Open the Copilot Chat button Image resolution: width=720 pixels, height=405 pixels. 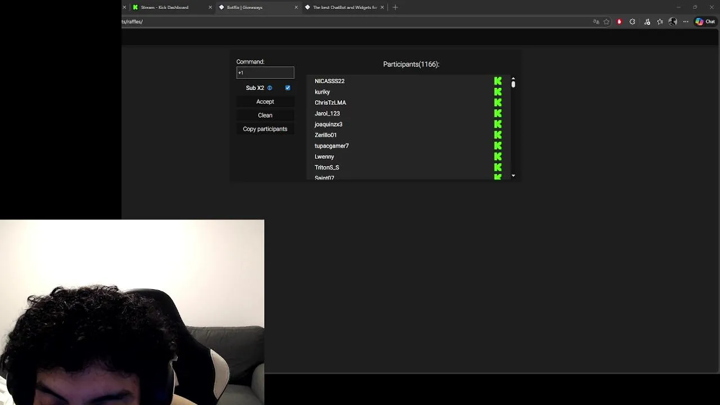click(x=705, y=21)
